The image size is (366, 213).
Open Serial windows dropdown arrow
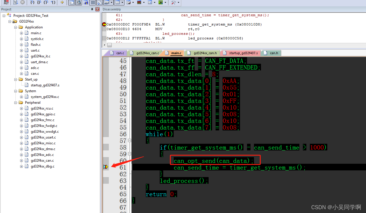click(133, 3)
